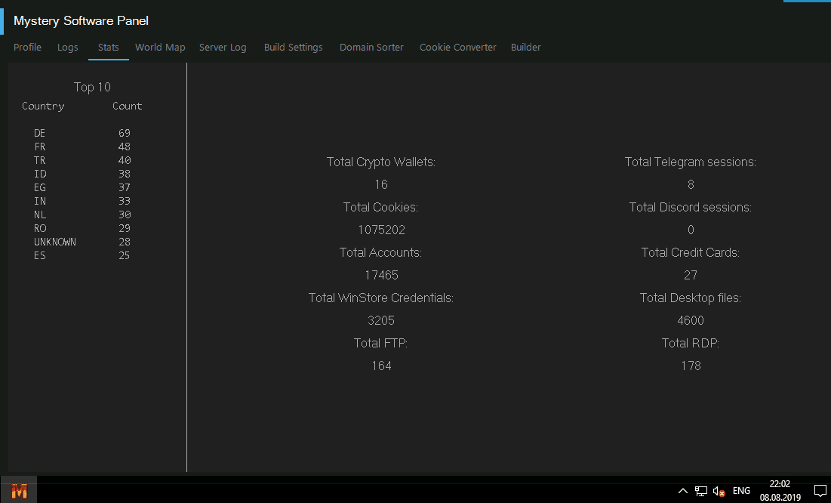Select the DE row in Top 10
The image size is (831, 503).
tap(40, 133)
